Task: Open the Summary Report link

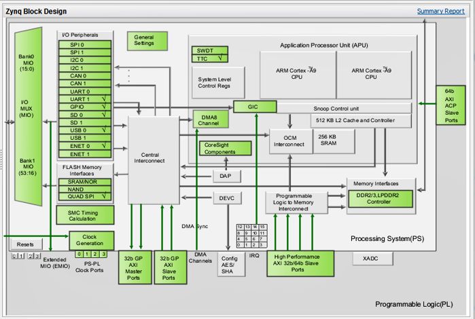Action: point(440,11)
